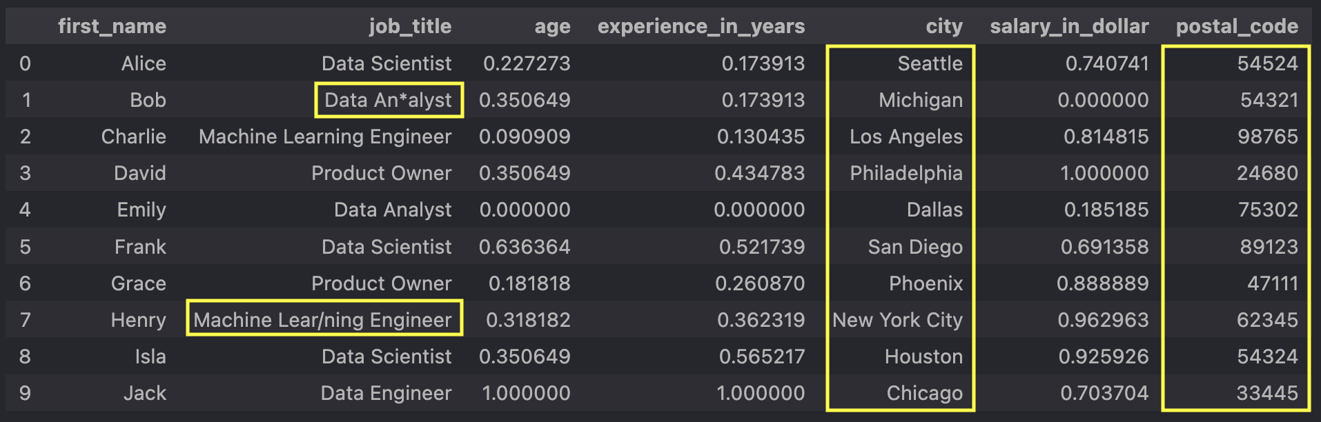Click row index 4
This screenshot has width=1321, height=422.
[x=25, y=210]
